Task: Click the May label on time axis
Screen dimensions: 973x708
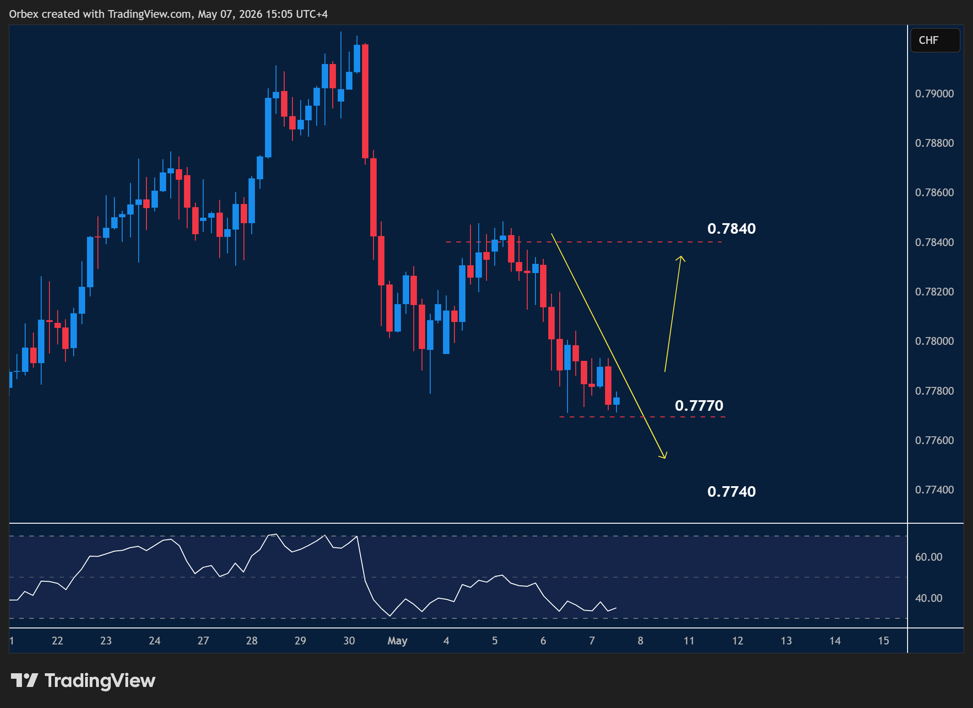Action: pos(397,641)
